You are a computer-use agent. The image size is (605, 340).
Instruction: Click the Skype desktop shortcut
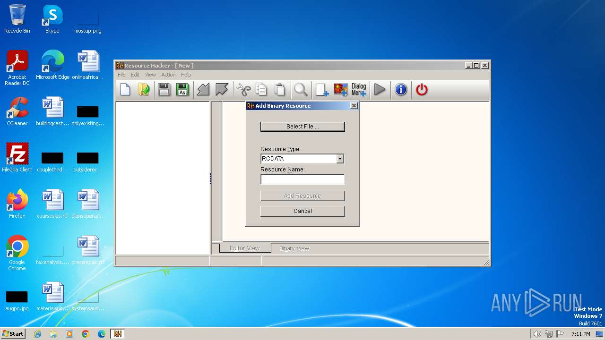[52, 19]
